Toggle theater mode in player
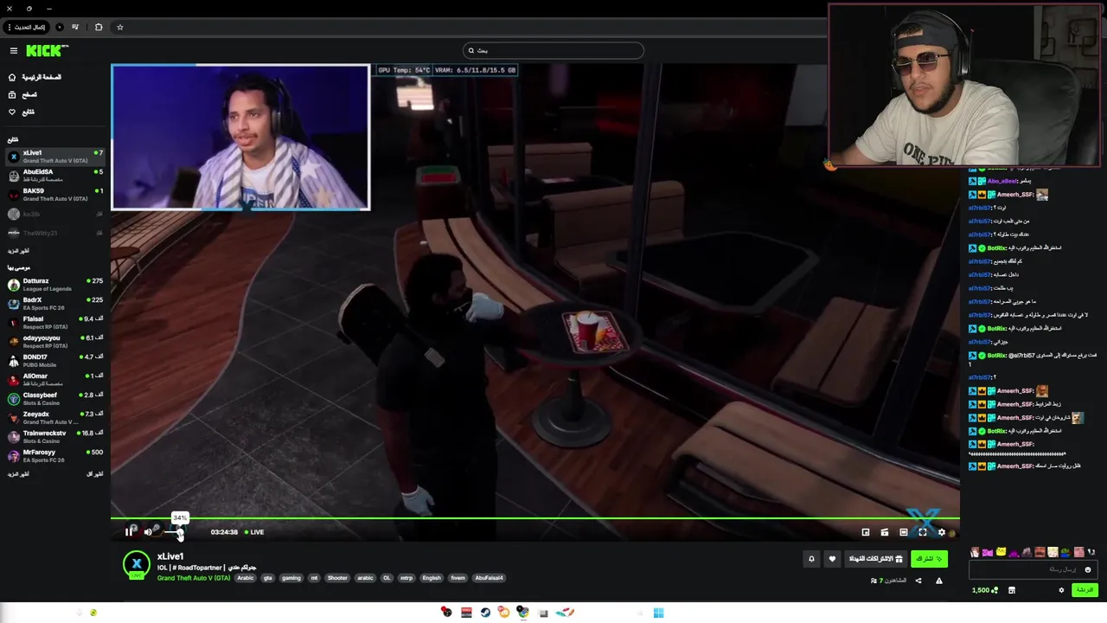Viewport: 1107px width, 623px height. click(x=904, y=532)
